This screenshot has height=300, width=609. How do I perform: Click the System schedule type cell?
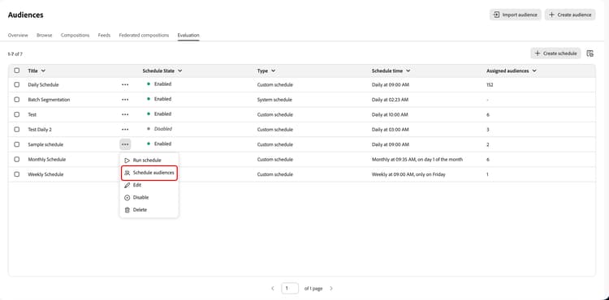coord(274,100)
